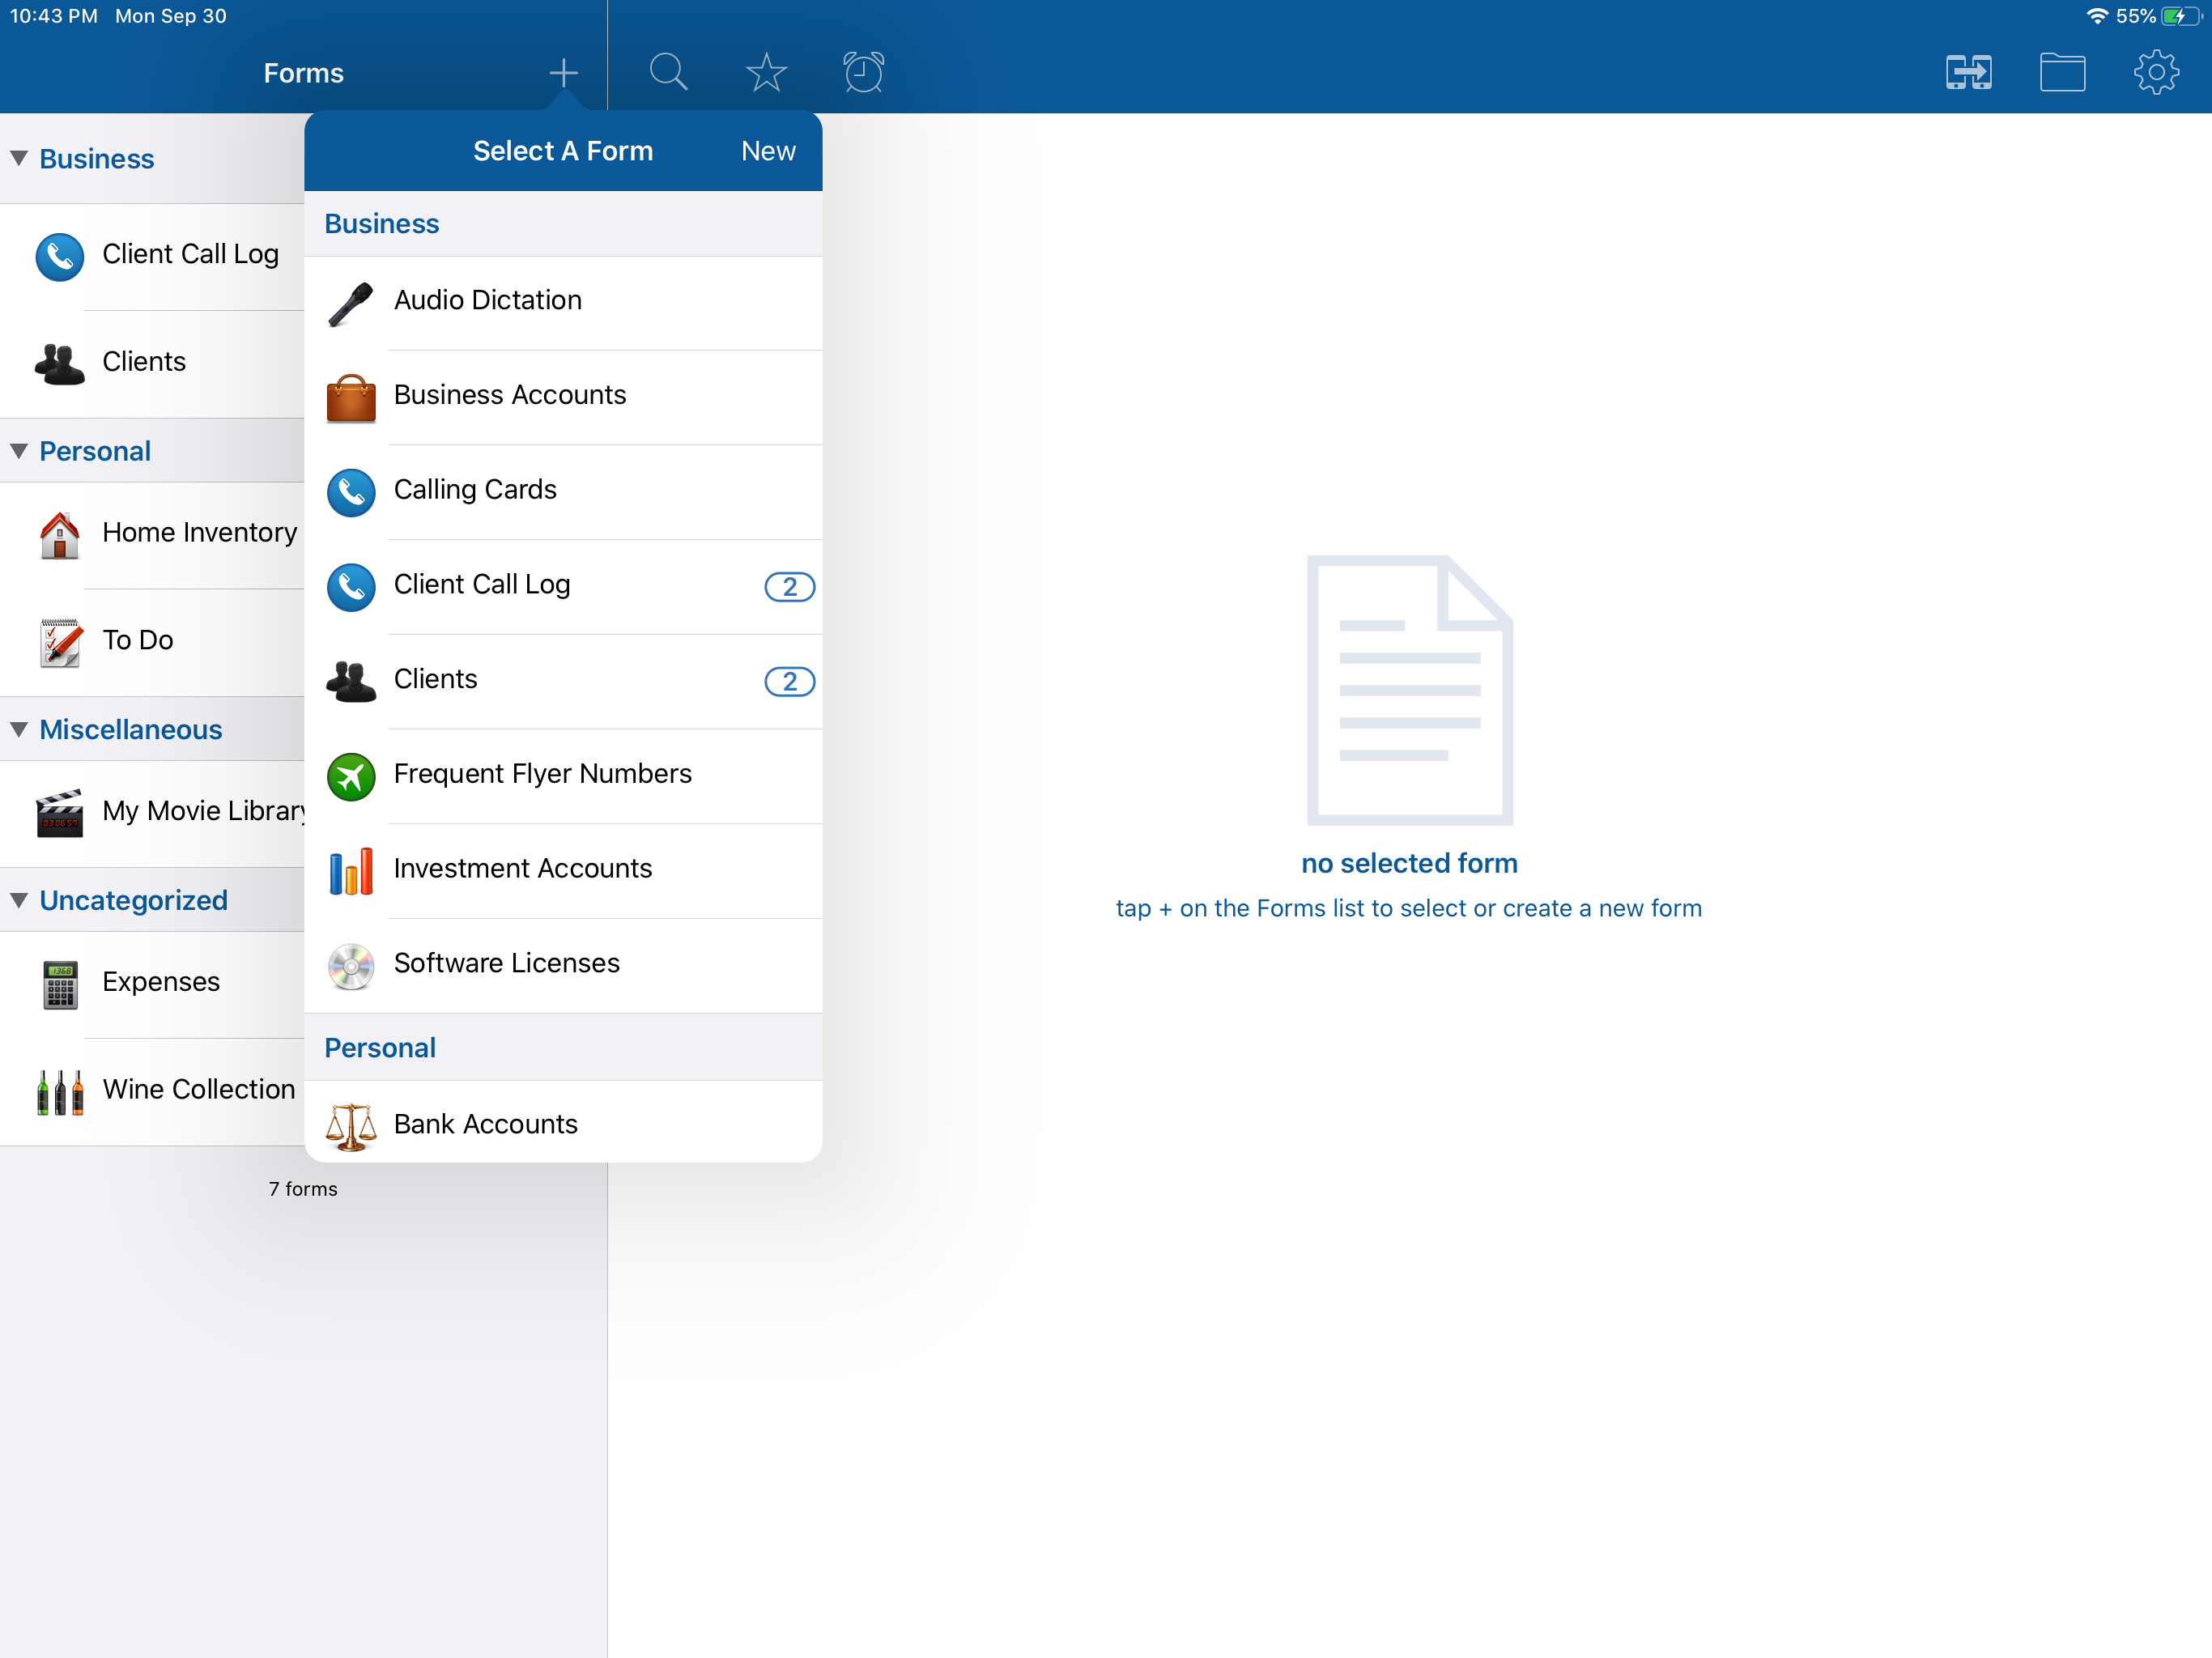Collapse the Miscellaneous section triangle

click(x=19, y=729)
